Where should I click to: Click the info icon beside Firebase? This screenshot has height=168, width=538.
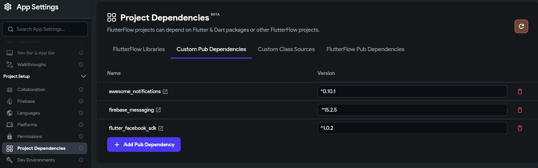click(x=81, y=101)
